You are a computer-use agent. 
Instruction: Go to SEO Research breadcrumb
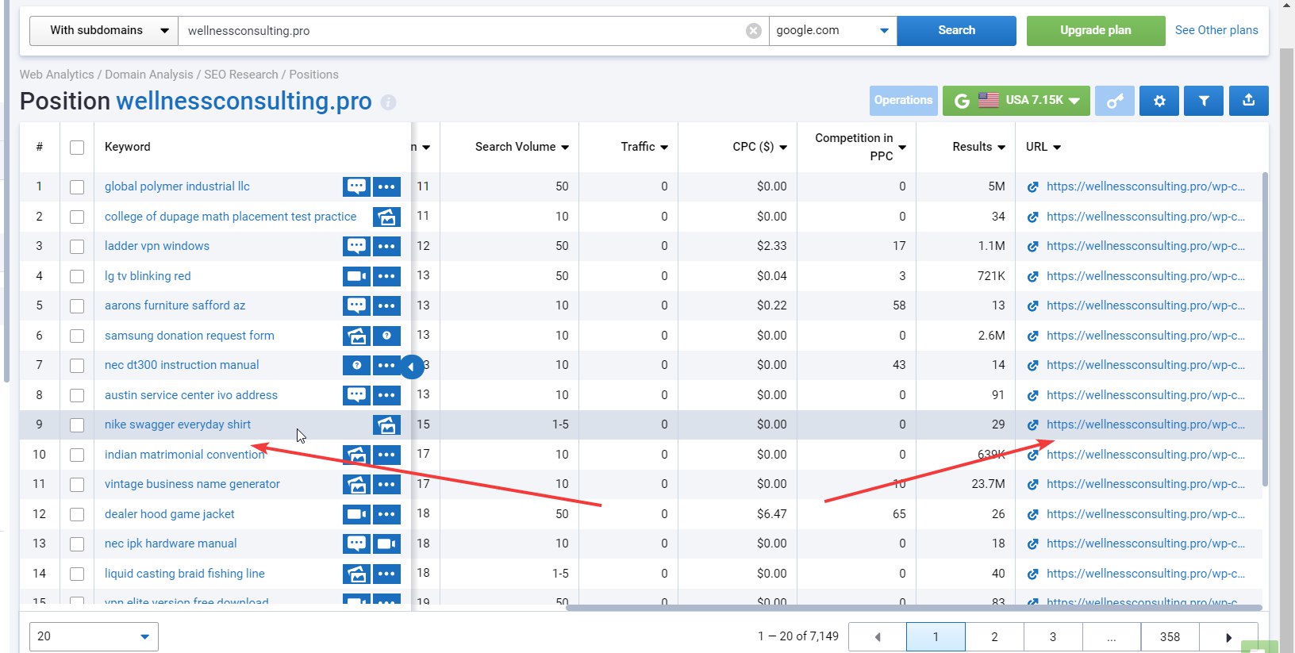(x=241, y=75)
